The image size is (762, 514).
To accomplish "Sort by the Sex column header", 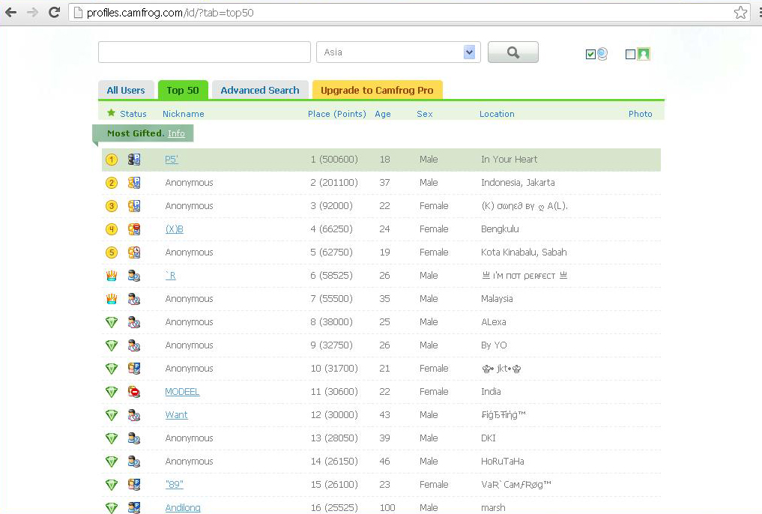I will [425, 114].
